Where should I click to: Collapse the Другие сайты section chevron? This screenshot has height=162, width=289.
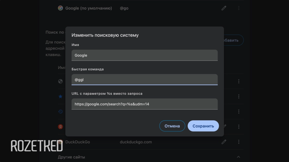point(238,157)
